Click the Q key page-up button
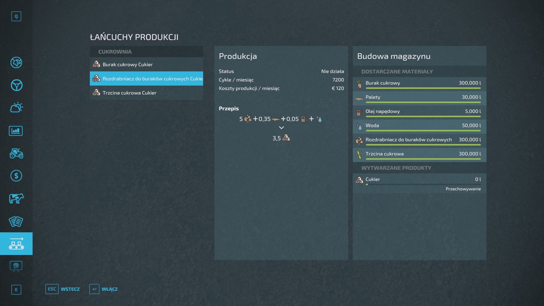Screen dimensions: 544x306 (x=16, y=16)
